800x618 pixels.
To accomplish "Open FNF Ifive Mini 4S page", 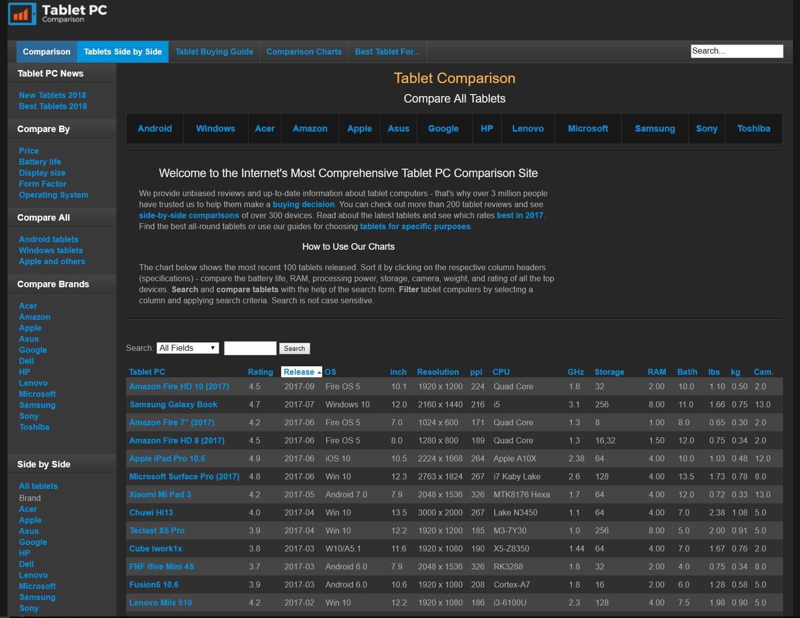I will pyautogui.click(x=162, y=566).
